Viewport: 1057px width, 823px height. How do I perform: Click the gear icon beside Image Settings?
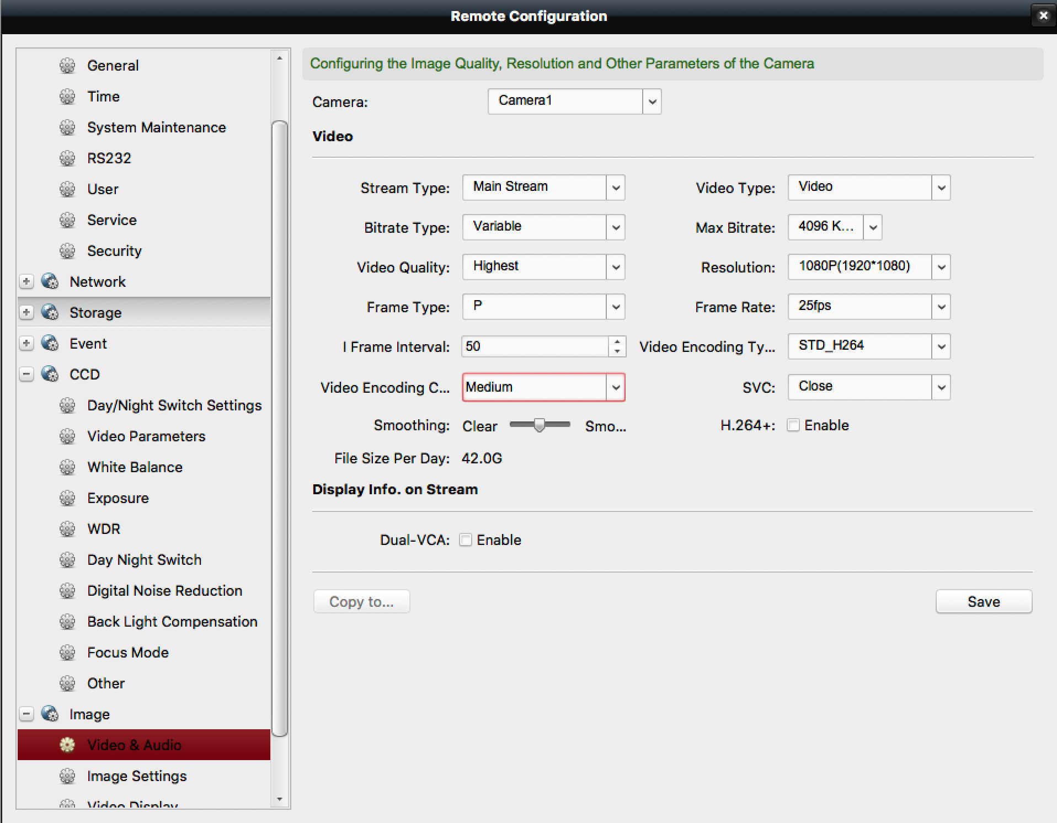(67, 776)
